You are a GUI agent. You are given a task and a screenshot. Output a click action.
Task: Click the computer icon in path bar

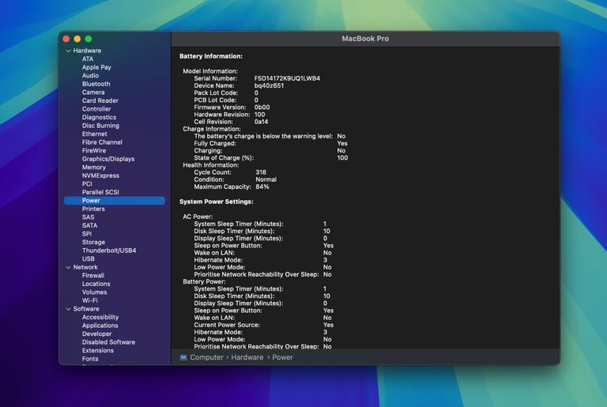coord(183,357)
